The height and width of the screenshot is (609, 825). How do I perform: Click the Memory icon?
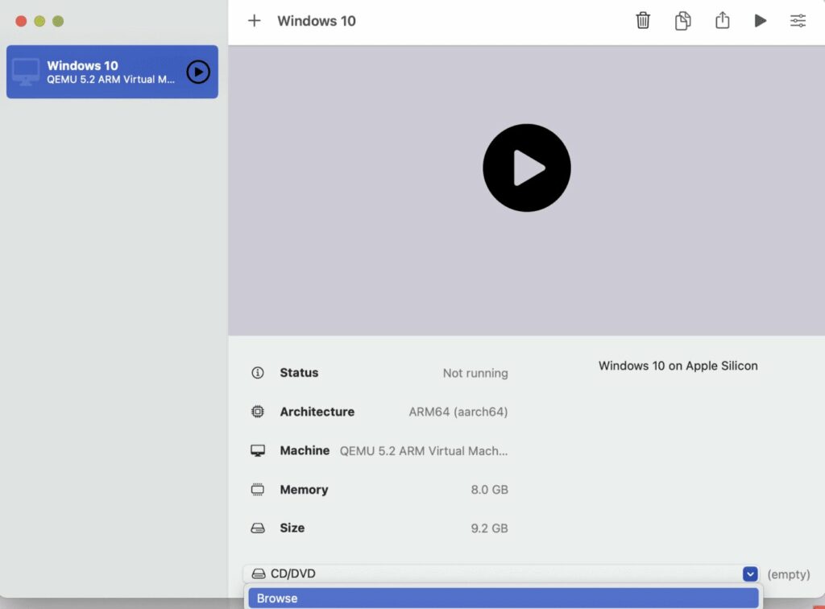[x=257, y=490]
